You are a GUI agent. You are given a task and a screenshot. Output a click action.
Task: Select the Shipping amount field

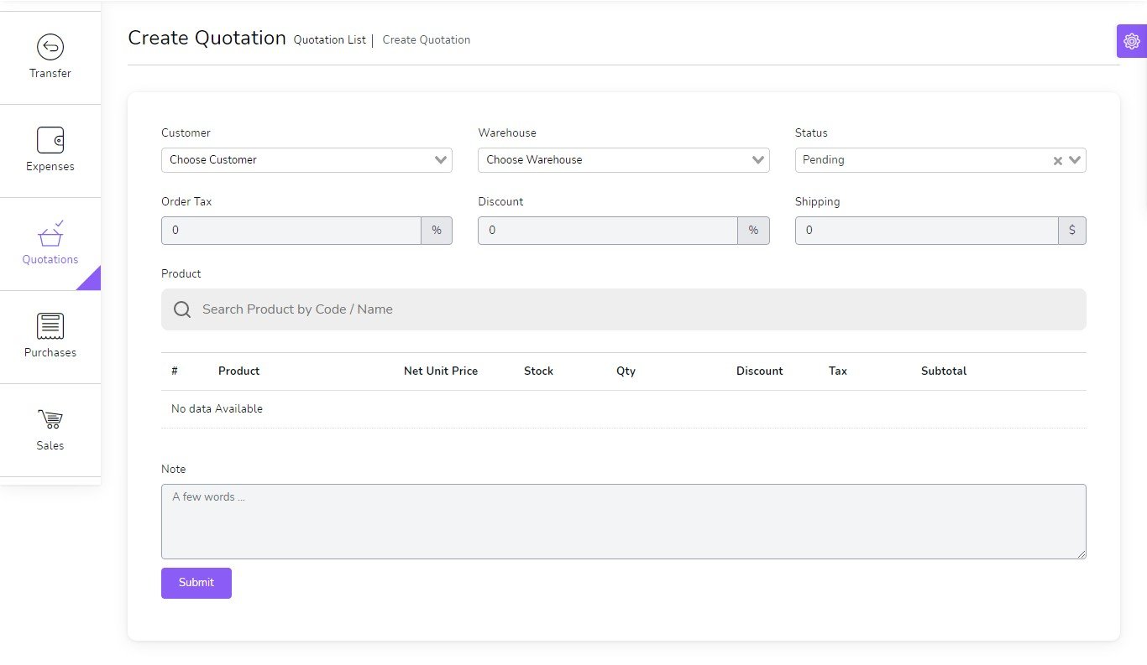tap(925, 231)
